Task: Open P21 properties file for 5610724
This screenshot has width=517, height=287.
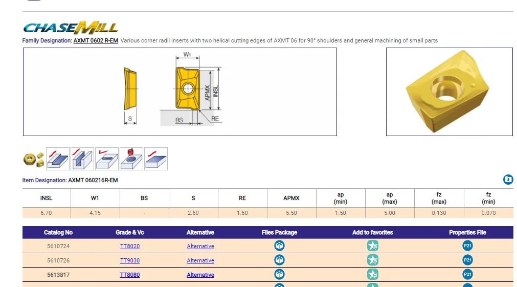Action: tap(467, 246)
